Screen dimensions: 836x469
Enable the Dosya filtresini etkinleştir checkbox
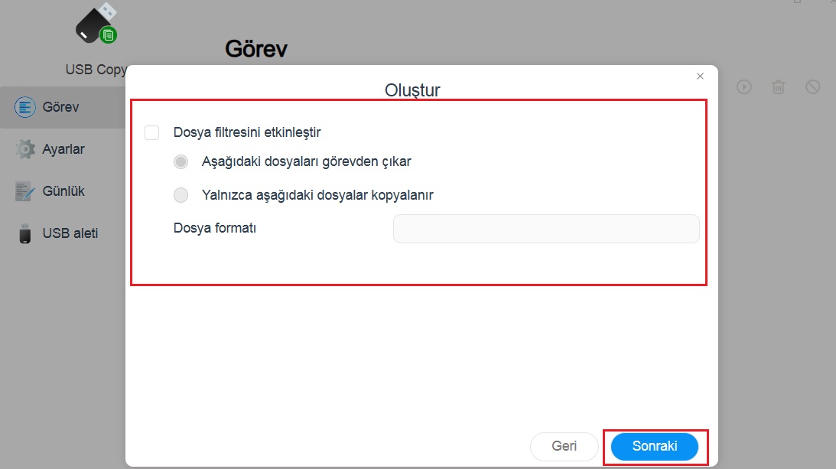(x=152, y=132)
